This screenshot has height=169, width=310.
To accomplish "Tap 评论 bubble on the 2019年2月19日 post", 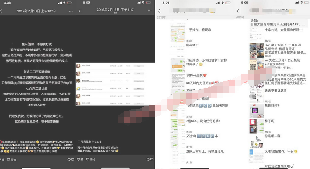I will click(90, 160).
